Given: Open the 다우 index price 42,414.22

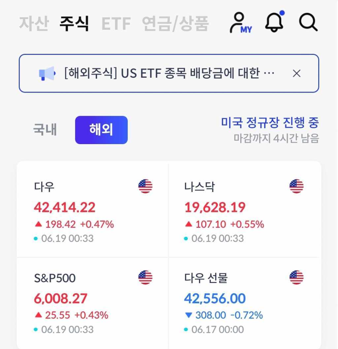Looking at the screenshot, I should (65, 207).
